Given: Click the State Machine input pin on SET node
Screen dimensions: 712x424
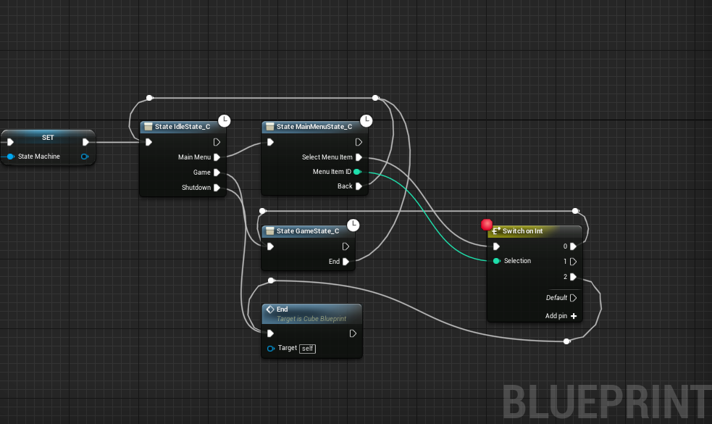Looking at the screenshot, I should (11, 157).
